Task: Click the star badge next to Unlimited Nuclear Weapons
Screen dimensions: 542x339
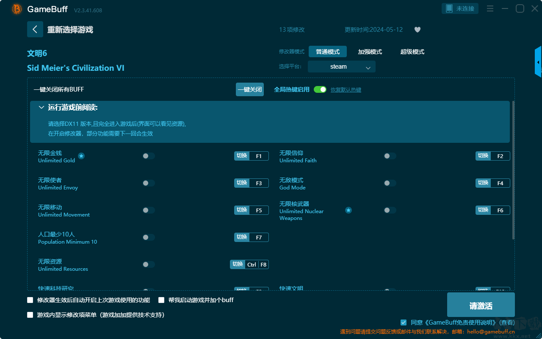Action: click(348, 210)
